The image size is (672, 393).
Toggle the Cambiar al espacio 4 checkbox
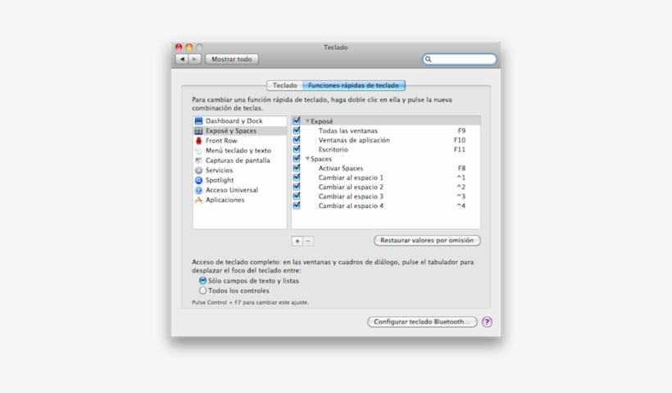(x=297, y=206)
